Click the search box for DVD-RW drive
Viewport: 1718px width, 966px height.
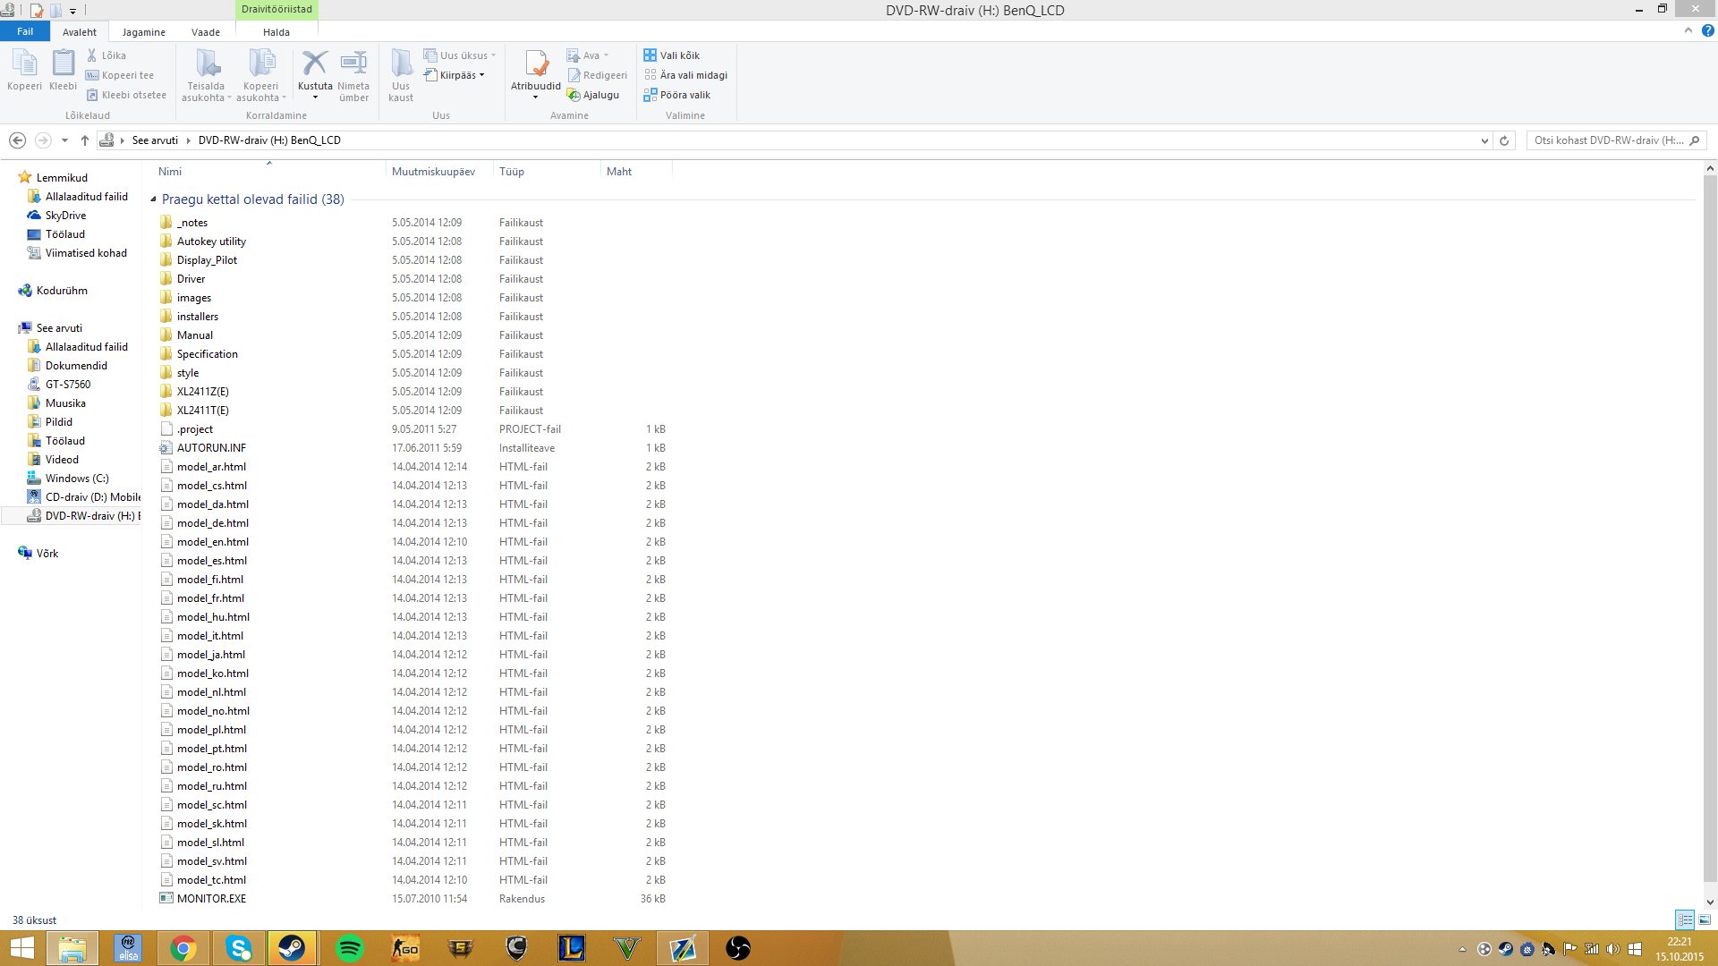coord(1608,140)
